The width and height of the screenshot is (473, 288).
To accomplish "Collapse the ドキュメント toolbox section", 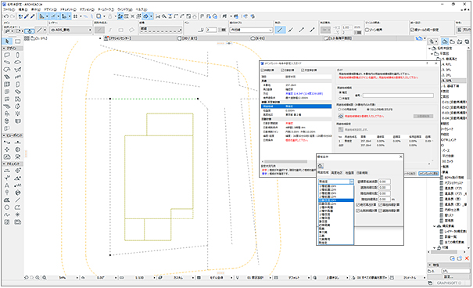I will tap(4, 164).
